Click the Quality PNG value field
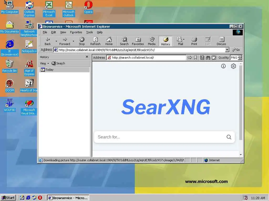269x201 pixels. pyautogui.click(x=234, y=58)
